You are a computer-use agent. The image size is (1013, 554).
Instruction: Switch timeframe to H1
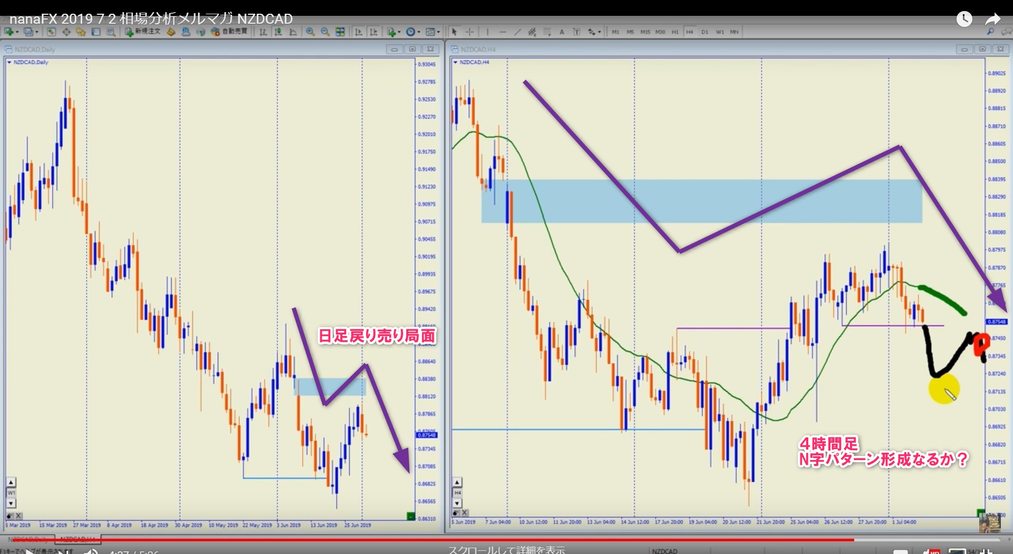pyautogui.click(x=675, y=32)
